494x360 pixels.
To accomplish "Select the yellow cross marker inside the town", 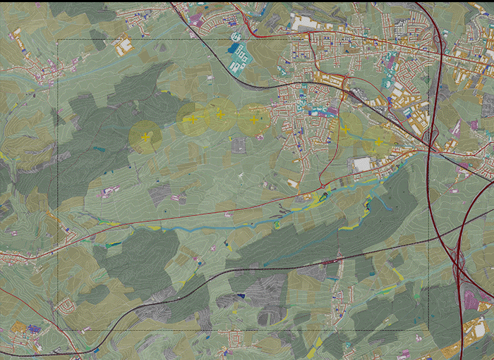I will (345, 128).
